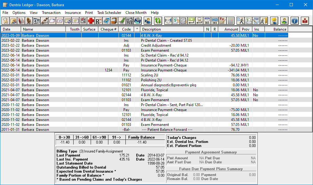Open the Rx prescriptions tool
Image resolution: width=313 pixels, height=185 pixels.
point(99,21)
